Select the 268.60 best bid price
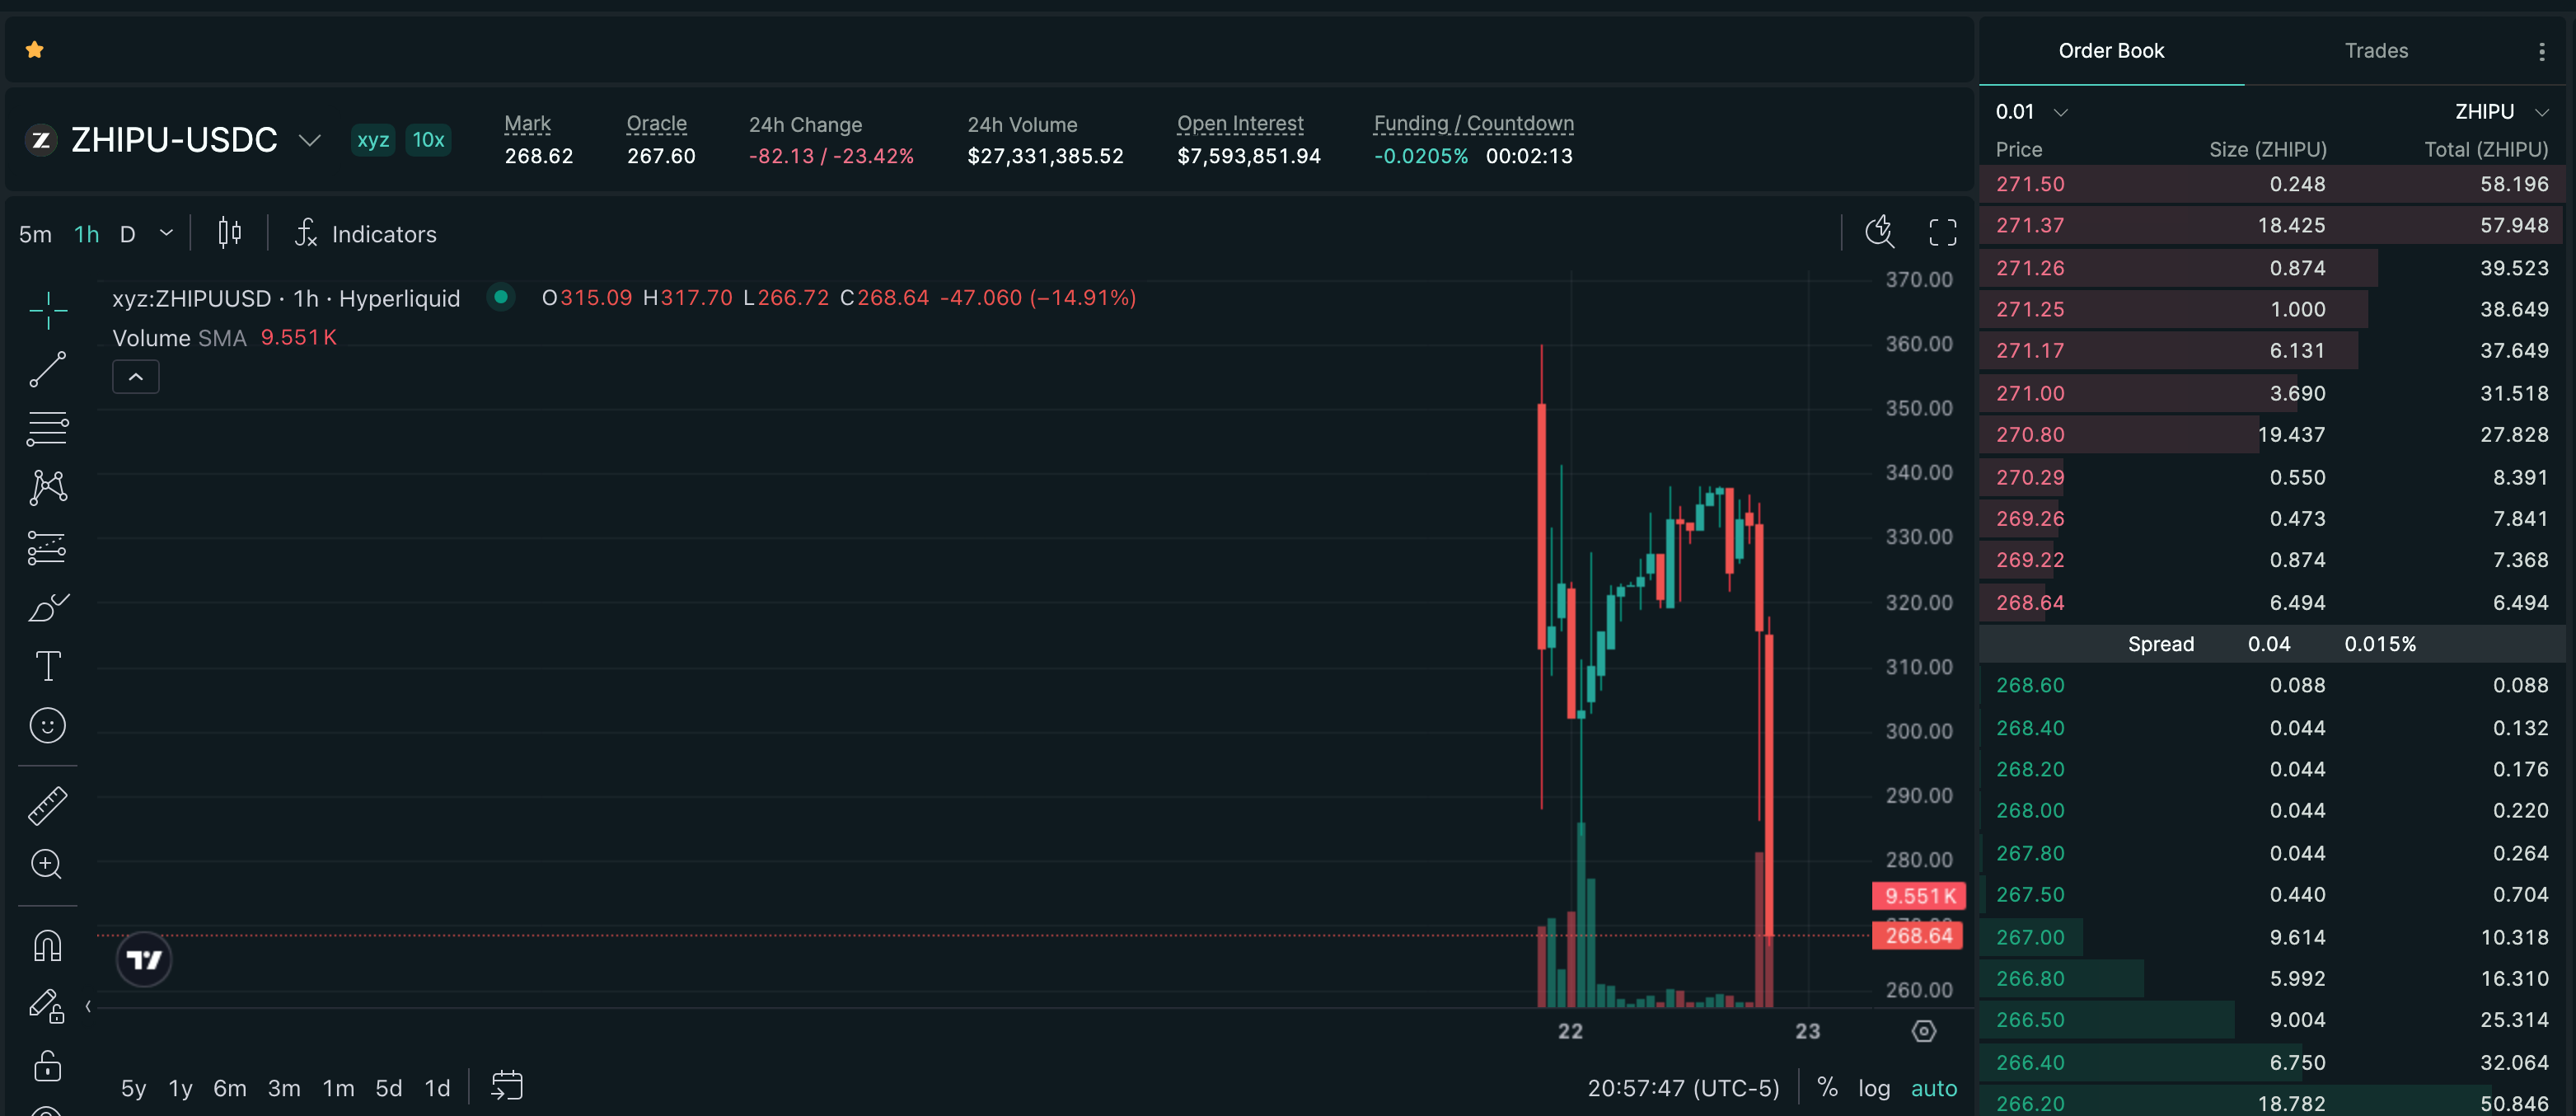This screenshot has width=2576, height=1116. (2030, 685)
